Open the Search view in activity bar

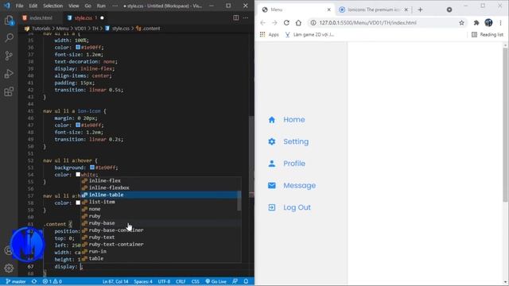click(x=9, y=38)
